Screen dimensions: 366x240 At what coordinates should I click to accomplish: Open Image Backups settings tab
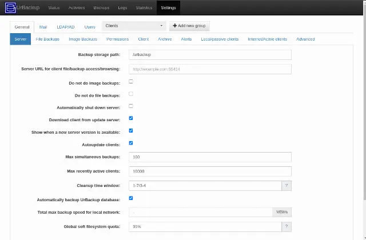(83, 39)
